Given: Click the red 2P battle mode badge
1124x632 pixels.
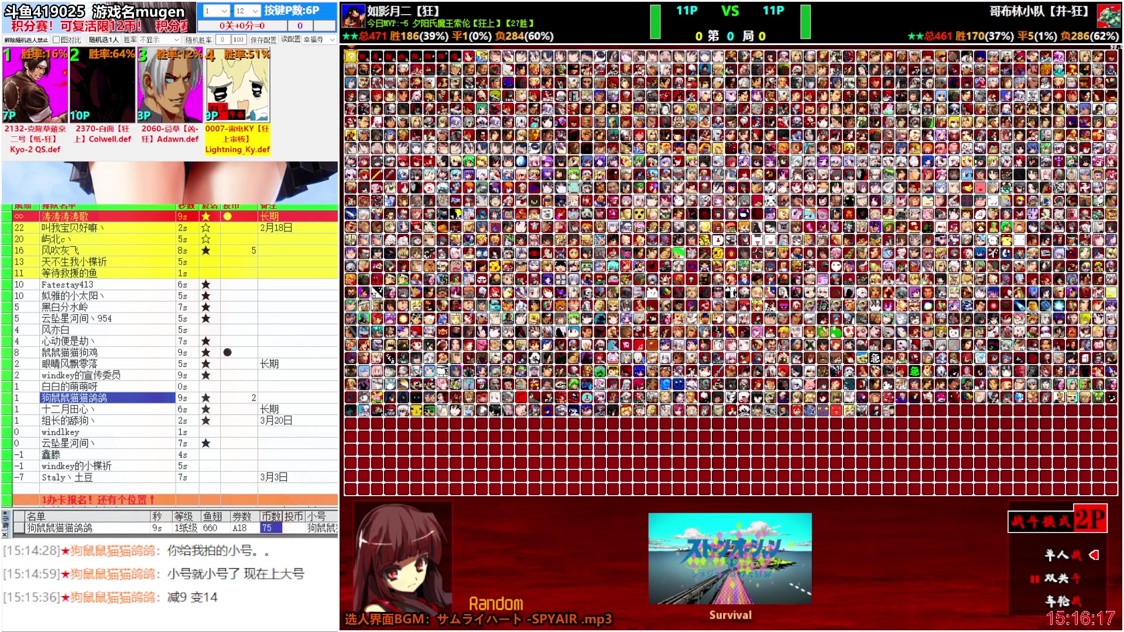Looking at the screenshot, I should point(1090,518).
